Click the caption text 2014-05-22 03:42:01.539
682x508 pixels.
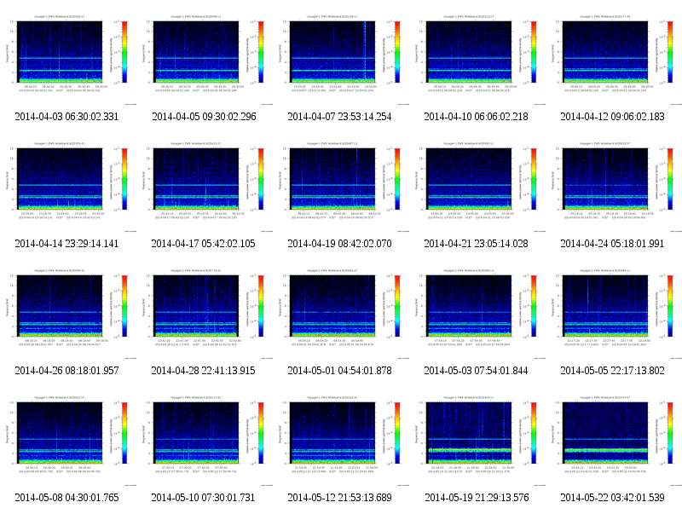pyautogui.click(x=612, y=498)
